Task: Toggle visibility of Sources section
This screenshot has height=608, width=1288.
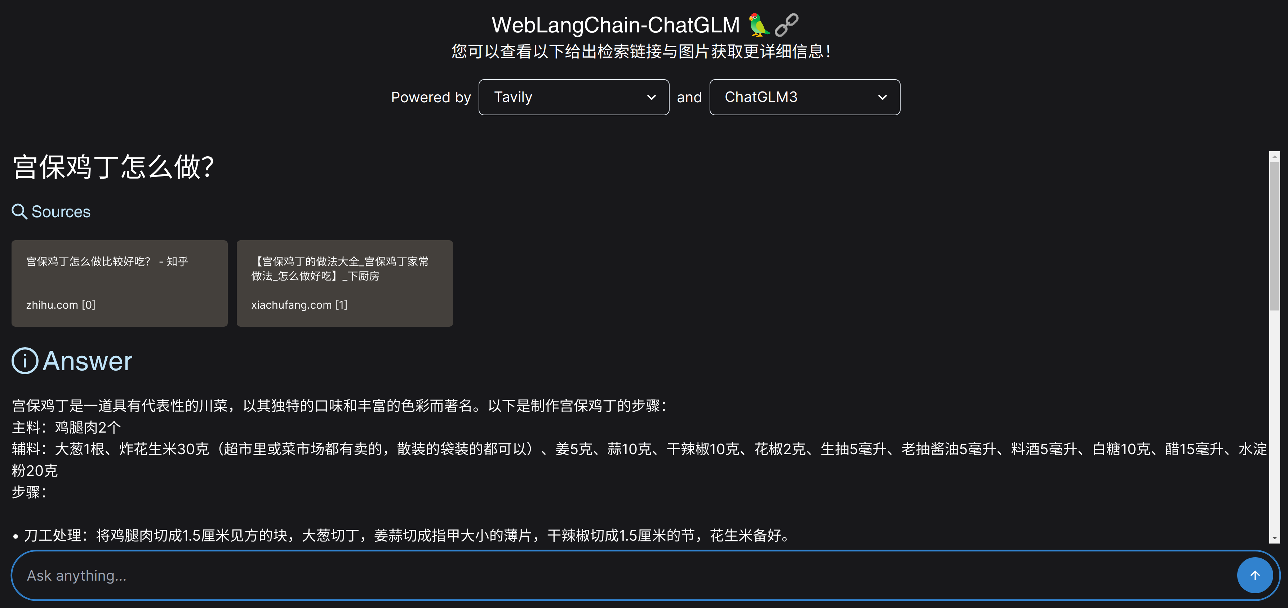Action: point(52,211)
